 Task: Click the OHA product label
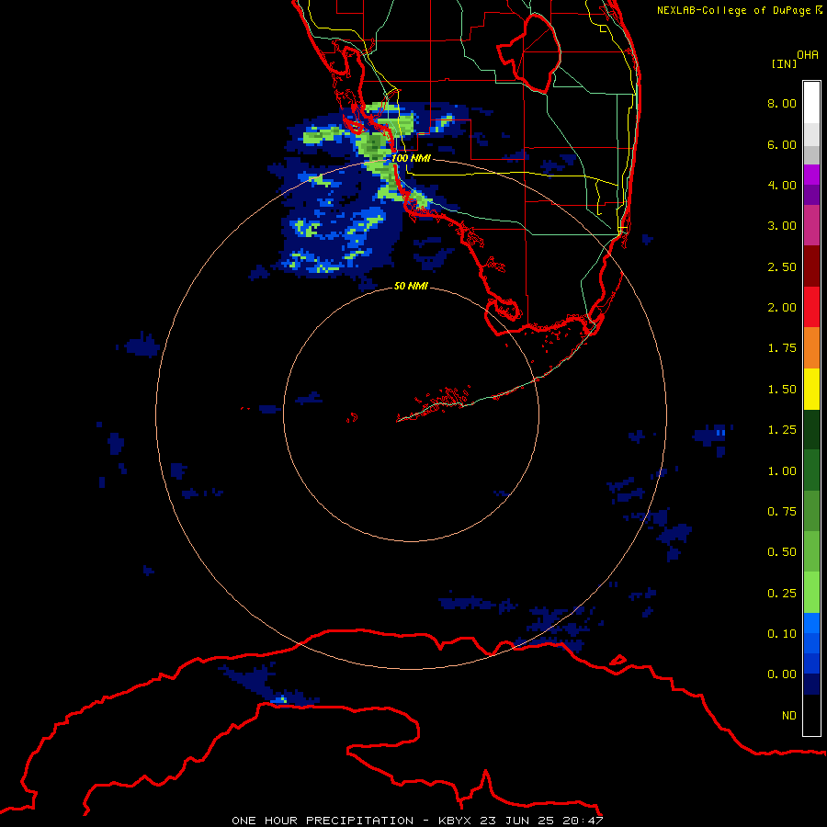808,55
